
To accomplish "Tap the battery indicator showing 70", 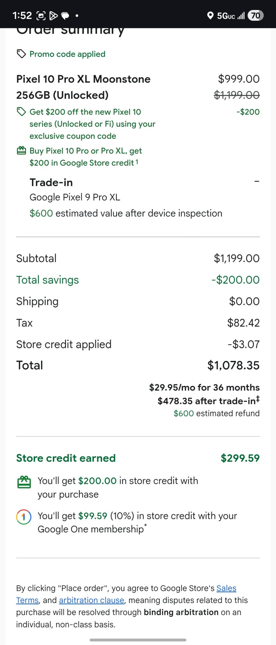I will coord(256,15).
